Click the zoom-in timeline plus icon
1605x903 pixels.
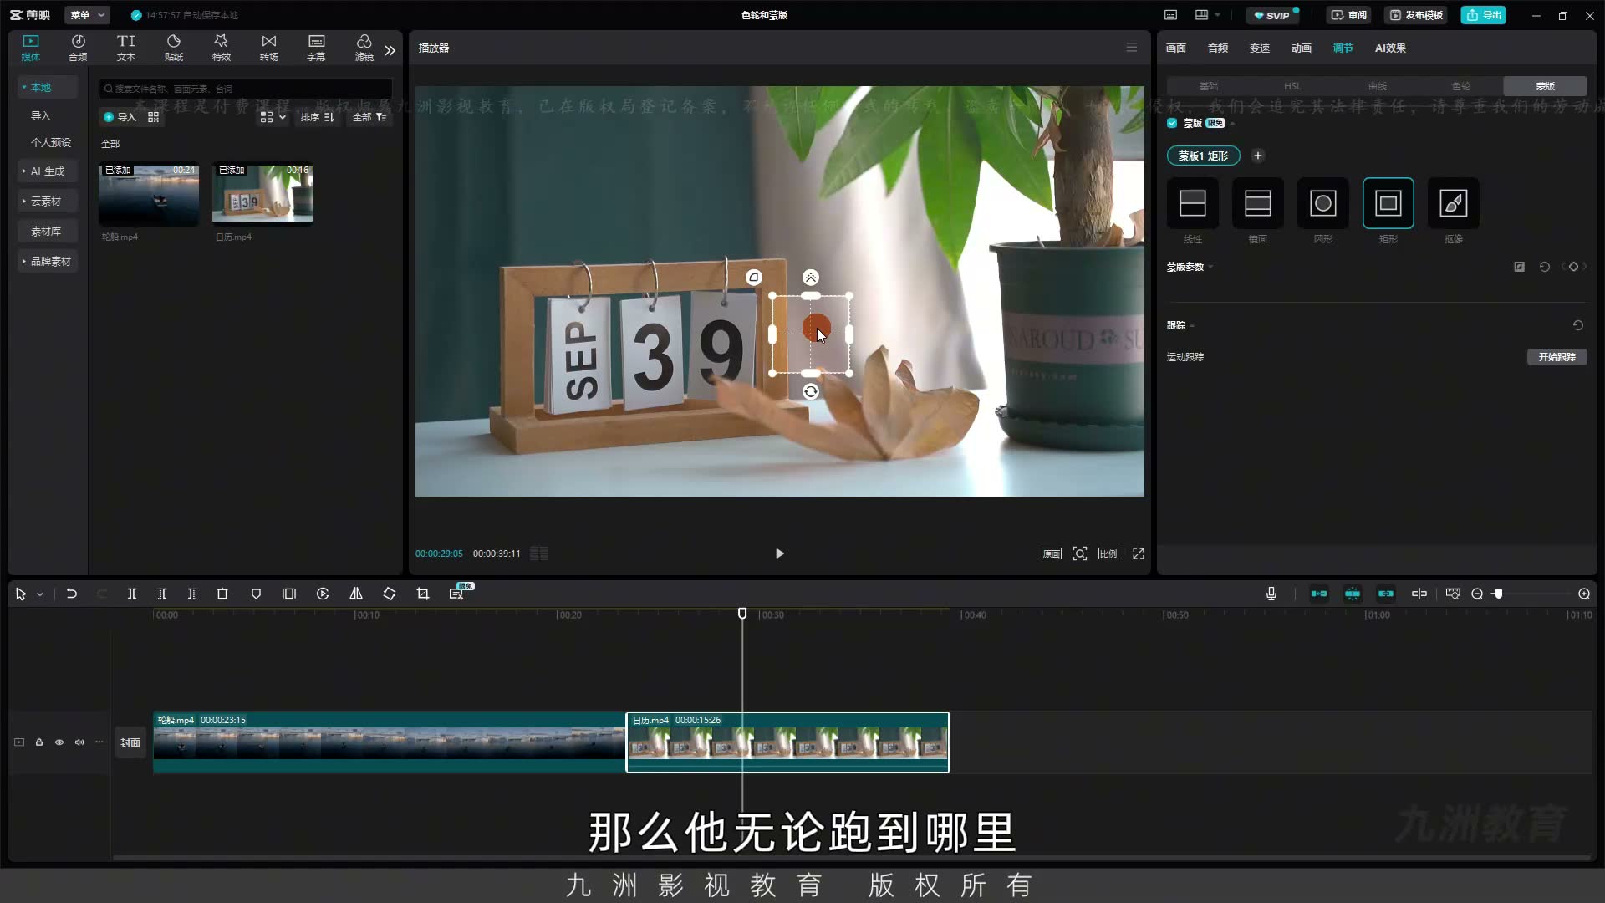point(1584,594)
